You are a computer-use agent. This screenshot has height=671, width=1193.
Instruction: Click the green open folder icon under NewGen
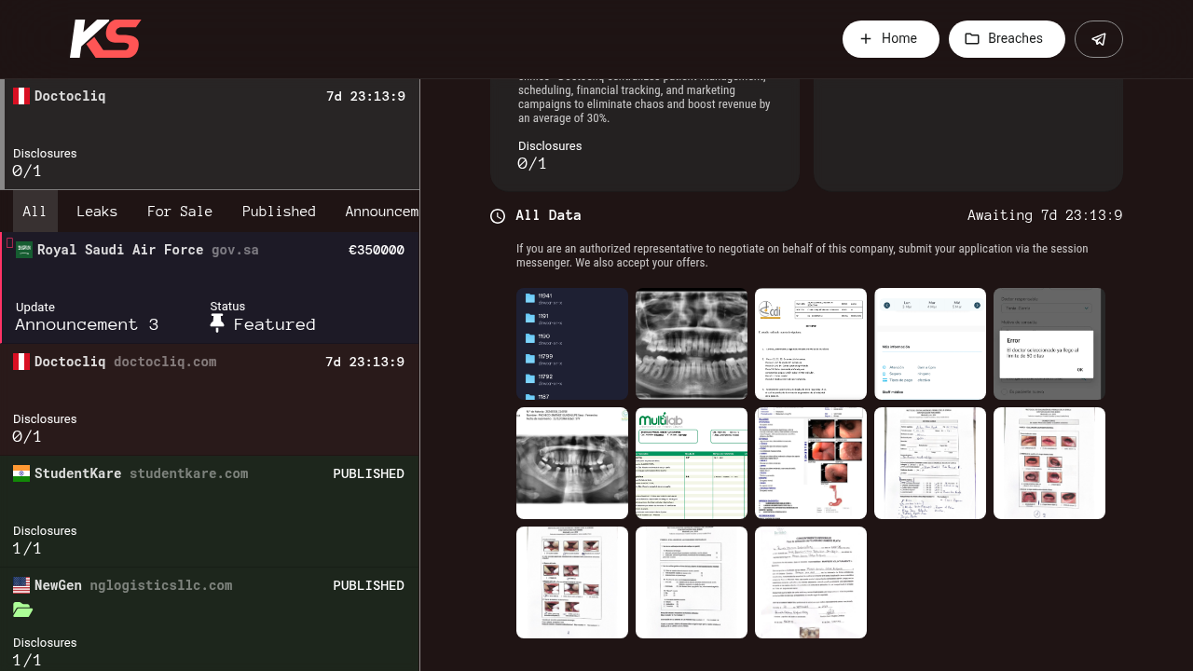click(x=23, y=610)
